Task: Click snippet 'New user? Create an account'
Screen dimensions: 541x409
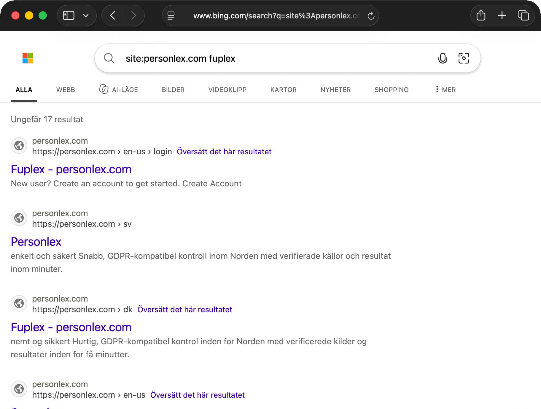Action: coord(126,184)
